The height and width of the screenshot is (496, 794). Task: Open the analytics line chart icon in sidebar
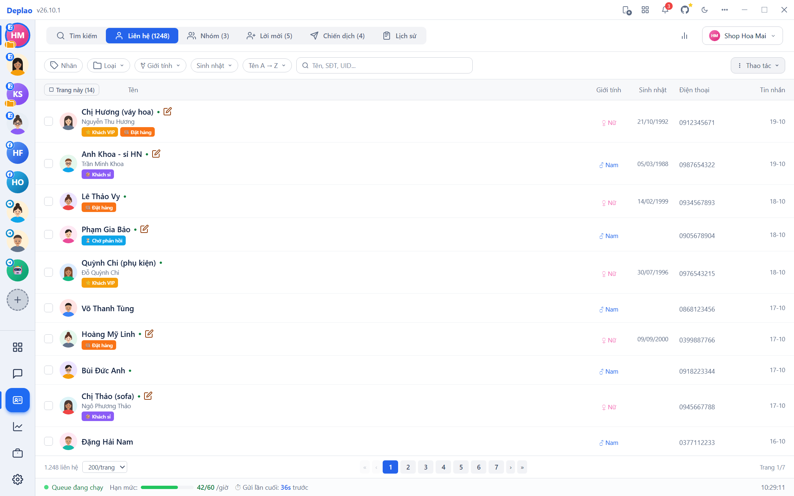[x=18, y=427]
